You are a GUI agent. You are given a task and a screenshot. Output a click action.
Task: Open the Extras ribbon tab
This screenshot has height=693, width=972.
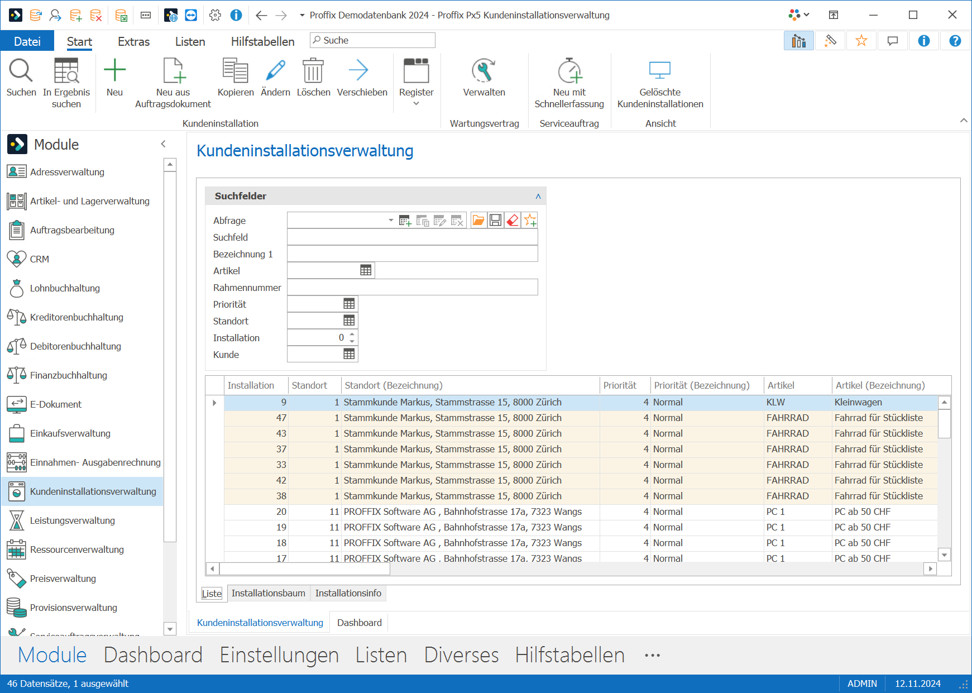[x=133, y=42]
